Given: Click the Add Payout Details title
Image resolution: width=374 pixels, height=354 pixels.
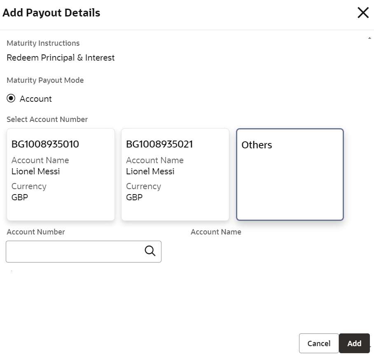Looking at the screenshot, I should click(51, 13).
